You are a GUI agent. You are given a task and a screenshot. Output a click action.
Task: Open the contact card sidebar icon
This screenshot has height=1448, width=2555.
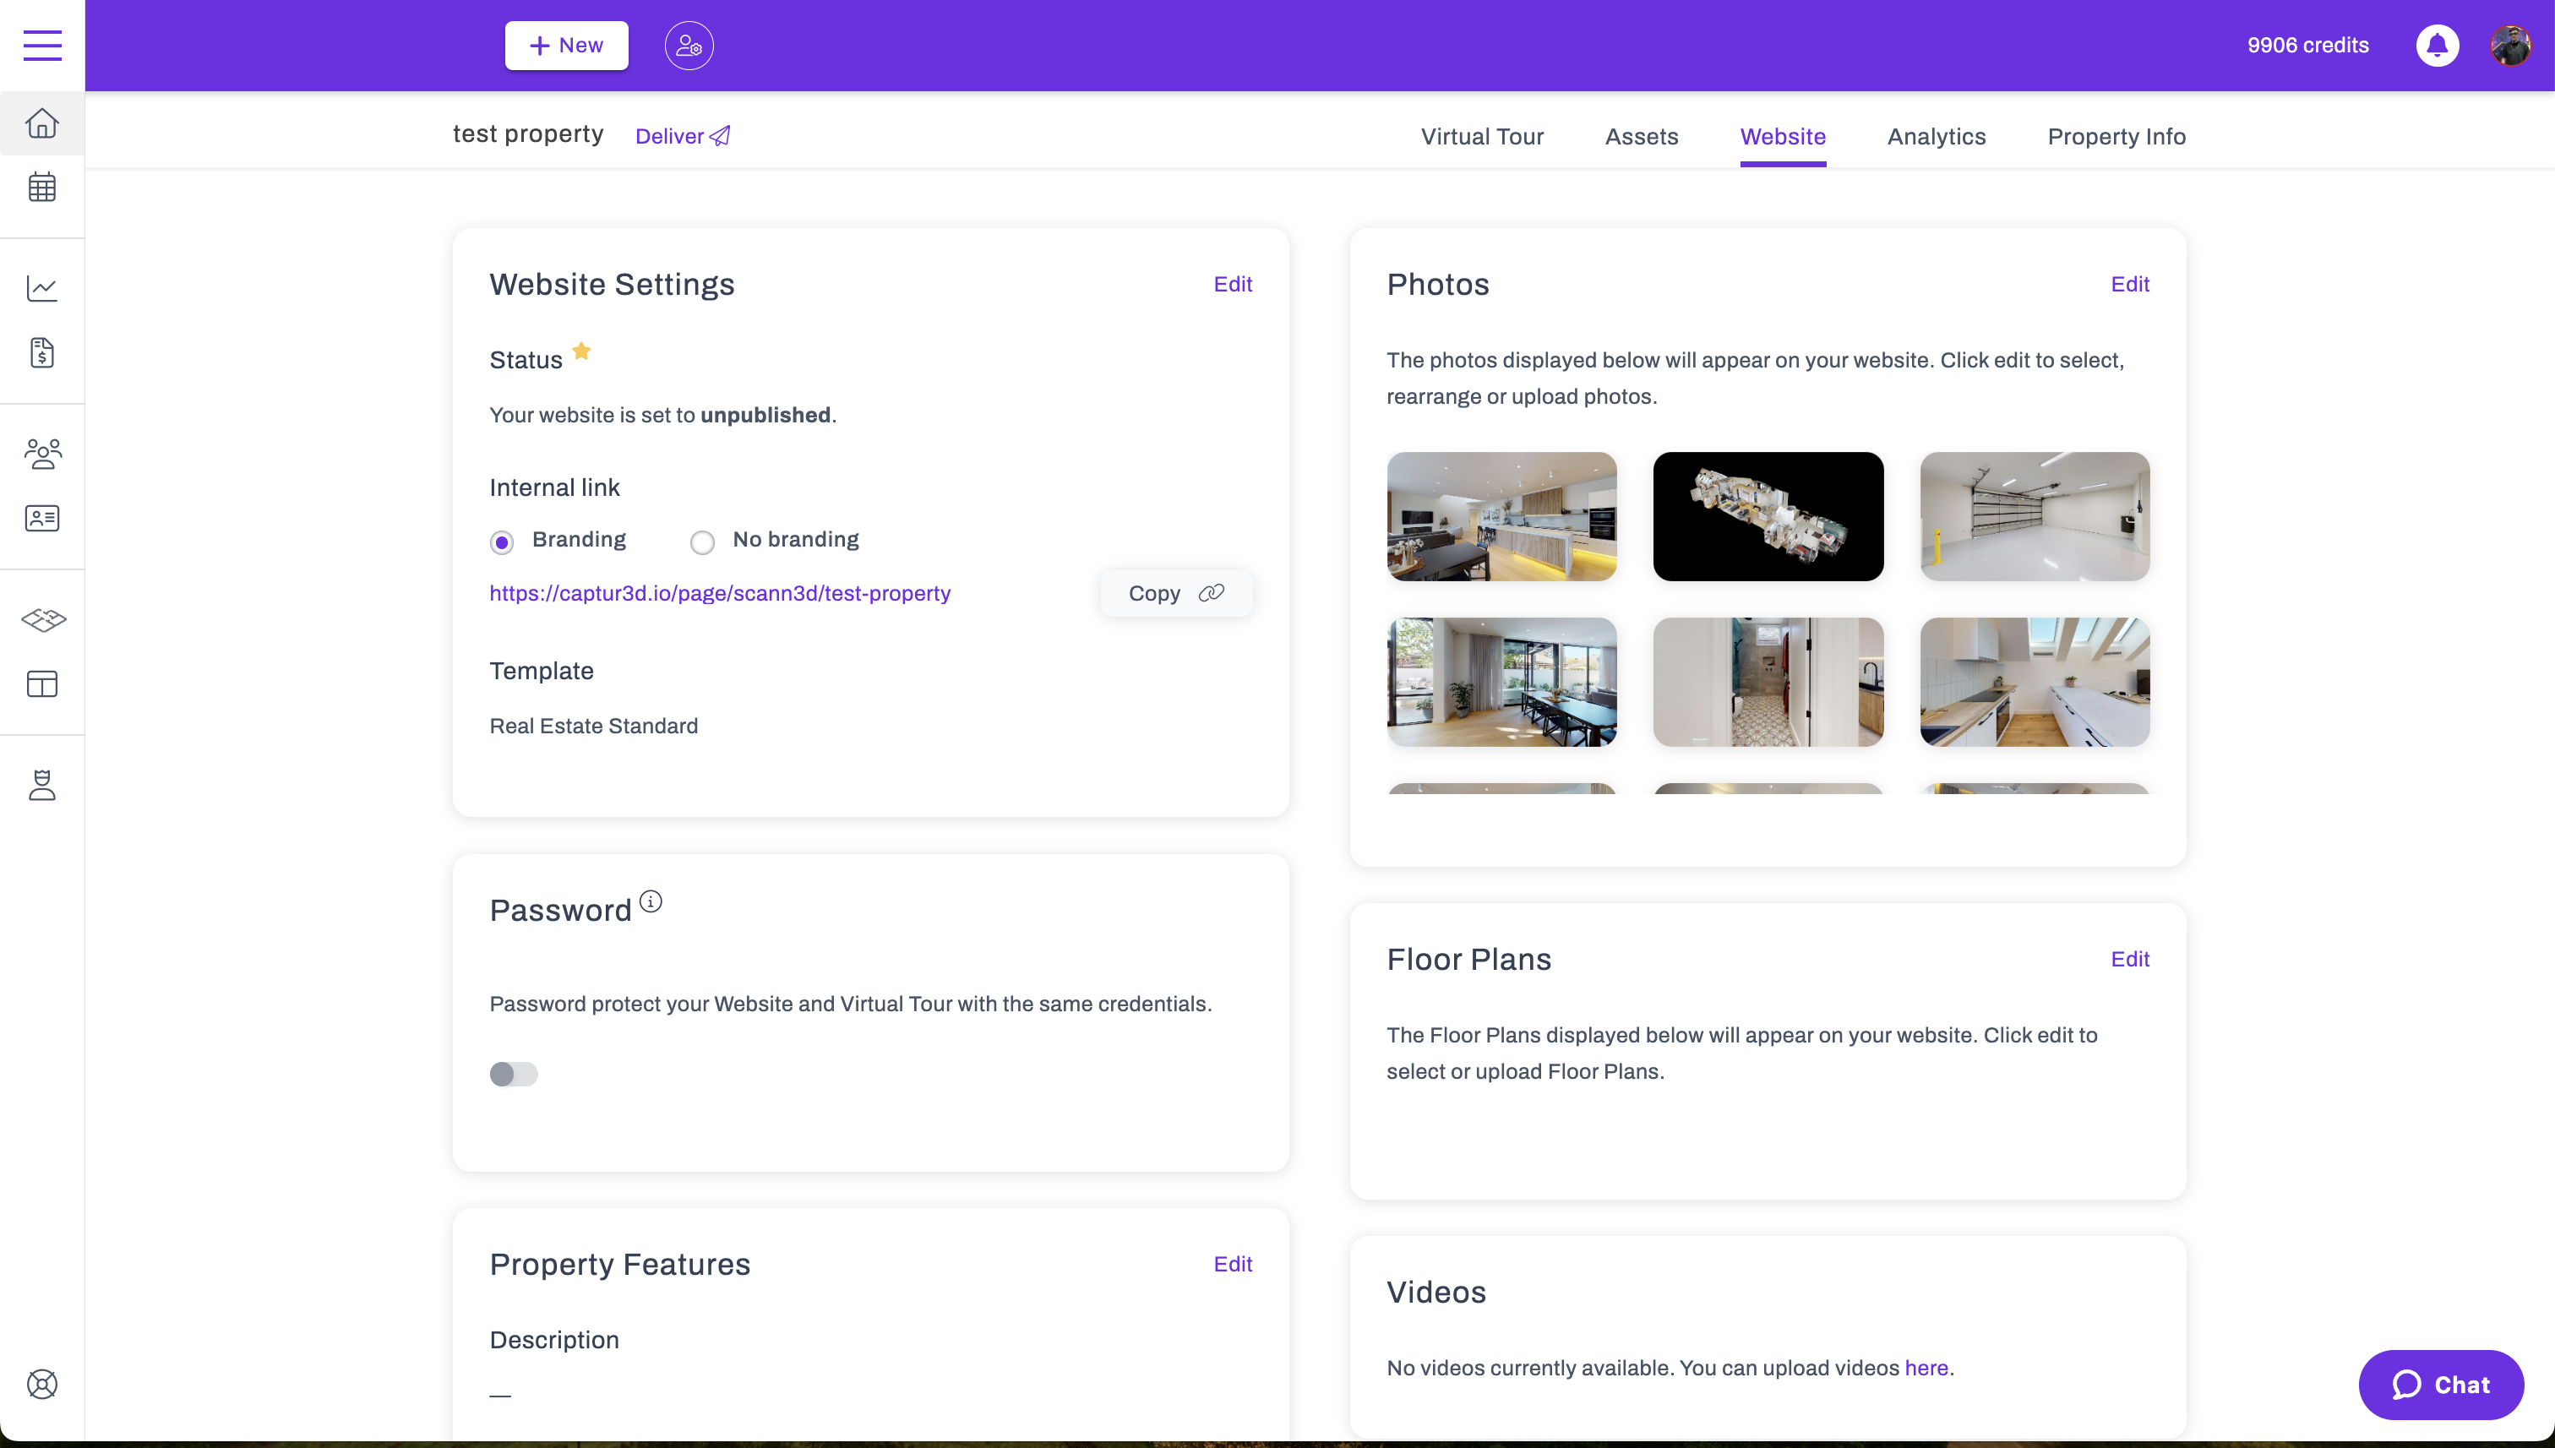41,518
